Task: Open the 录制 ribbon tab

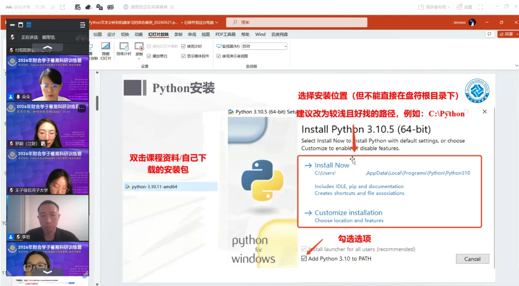Action: (178, 35)
